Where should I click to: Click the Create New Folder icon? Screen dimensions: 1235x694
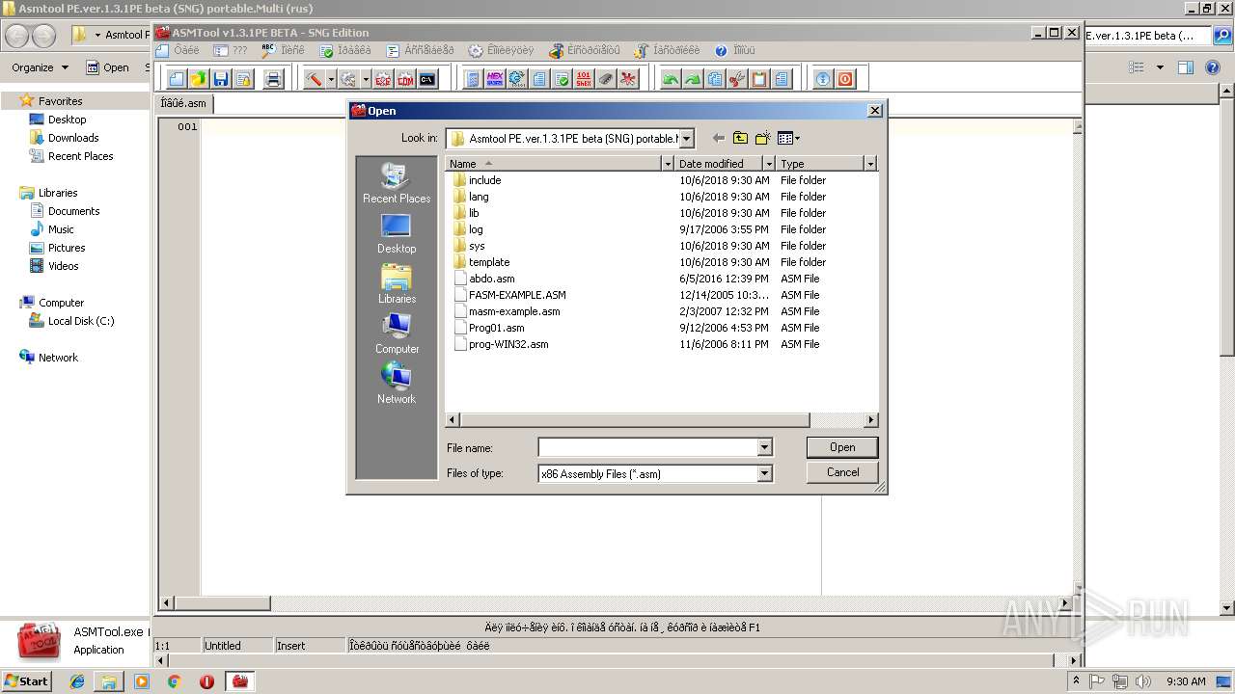(763, 139)
